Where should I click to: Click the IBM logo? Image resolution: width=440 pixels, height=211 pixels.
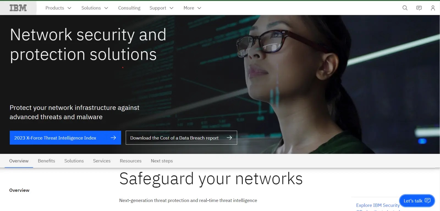[x=18, y=8]
